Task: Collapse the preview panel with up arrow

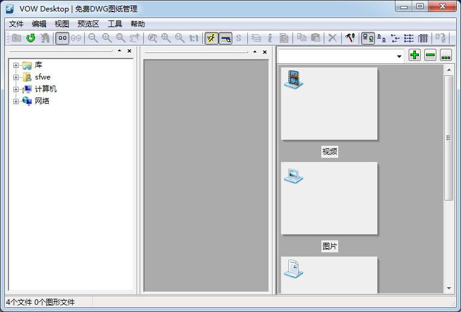Action: (255, 52)
